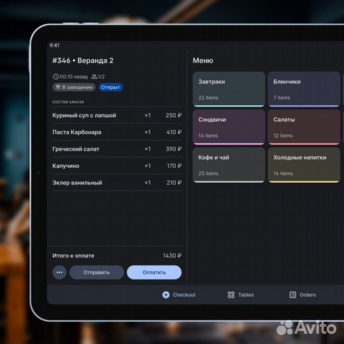Open the three-dots more options button
This screenshot has height=344, width=344.
point(59,272)
